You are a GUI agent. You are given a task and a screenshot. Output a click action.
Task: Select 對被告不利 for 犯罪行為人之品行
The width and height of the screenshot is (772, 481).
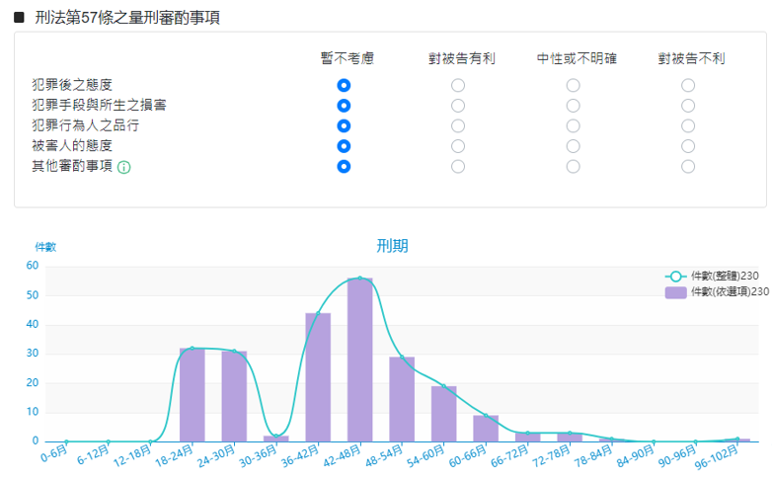pyautogui.click(x=688, y=125)
